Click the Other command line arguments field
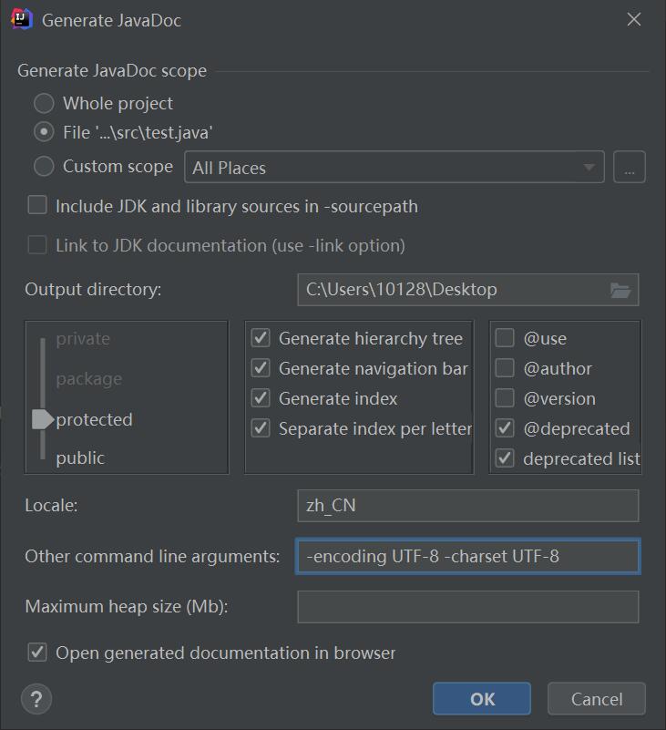The width and height of the screenshot is (666, 730). pos(467,556)
